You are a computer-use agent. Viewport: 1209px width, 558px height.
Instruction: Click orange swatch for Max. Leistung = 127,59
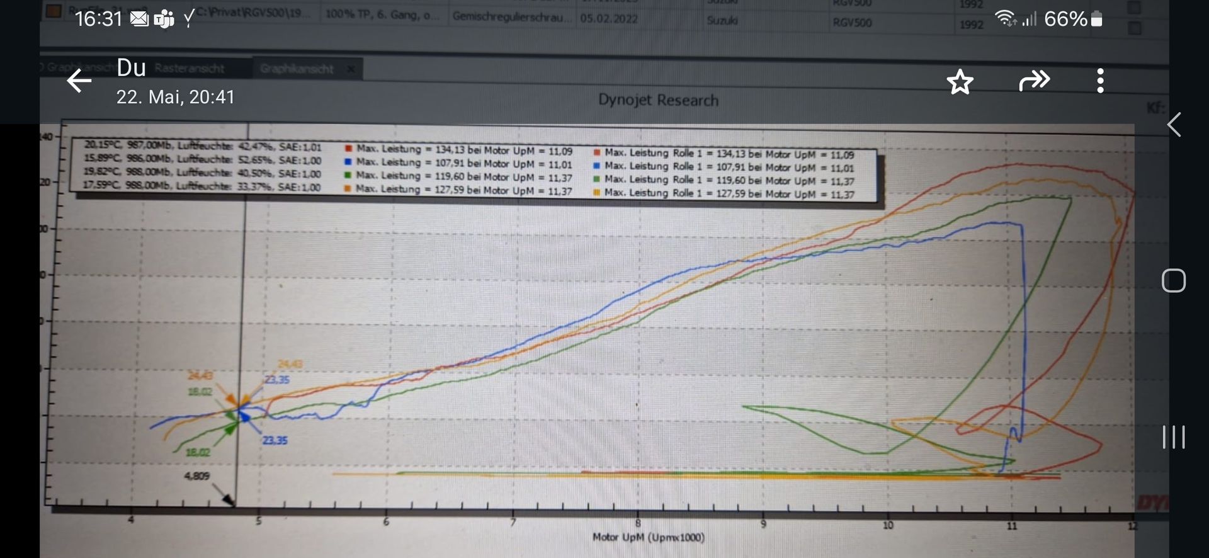click(x=347, y=189)
